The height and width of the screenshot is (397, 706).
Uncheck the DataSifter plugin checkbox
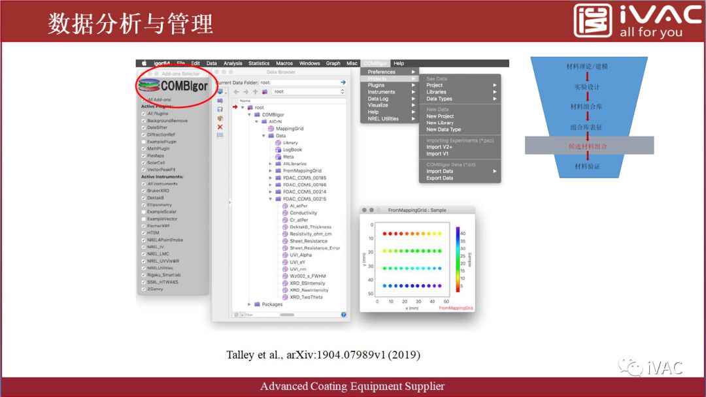point(144,128)
